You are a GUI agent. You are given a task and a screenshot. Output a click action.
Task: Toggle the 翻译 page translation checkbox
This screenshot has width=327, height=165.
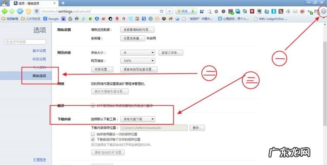[93, 106]
